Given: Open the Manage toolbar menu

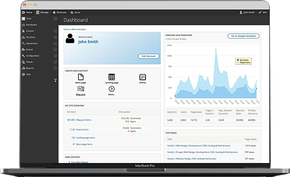Looking at the screenshot, I should click(x=42, y=13).
